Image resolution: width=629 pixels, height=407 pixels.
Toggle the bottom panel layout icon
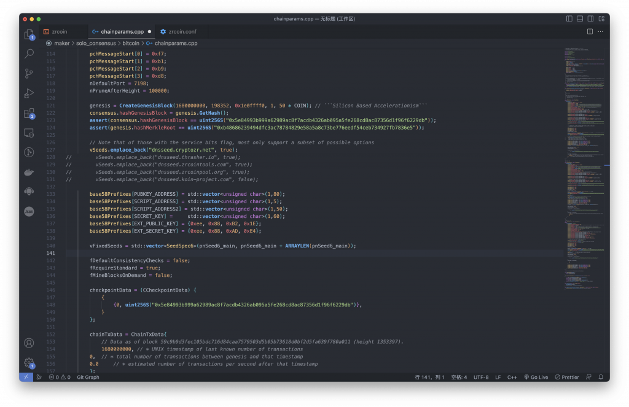coord(580,19)
